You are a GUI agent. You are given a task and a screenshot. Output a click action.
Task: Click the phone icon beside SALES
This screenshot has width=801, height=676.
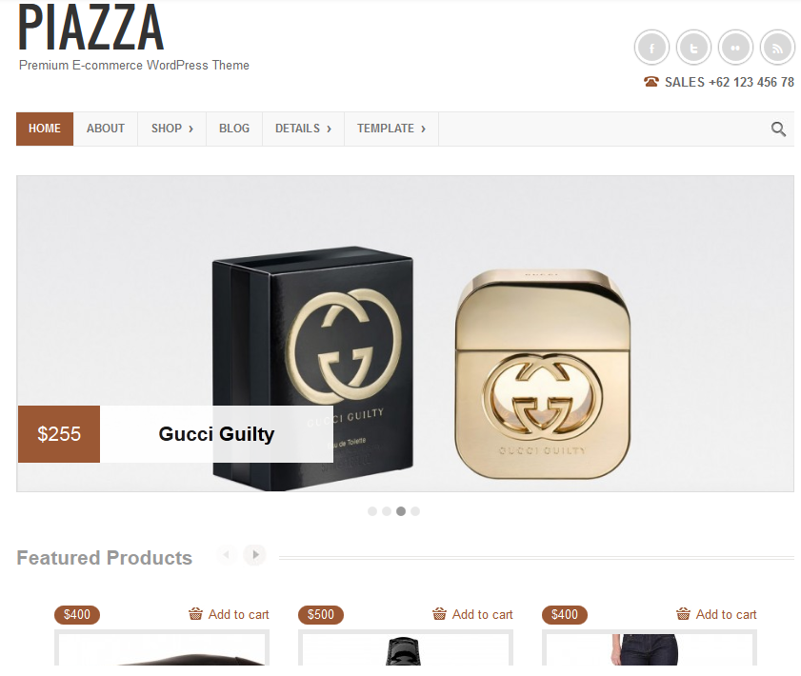651,82
